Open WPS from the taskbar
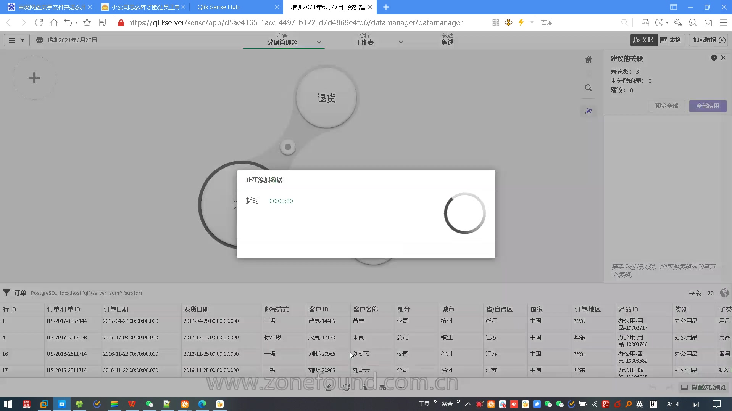The height and width of the screenshot is (411, 732). [132, 404]
